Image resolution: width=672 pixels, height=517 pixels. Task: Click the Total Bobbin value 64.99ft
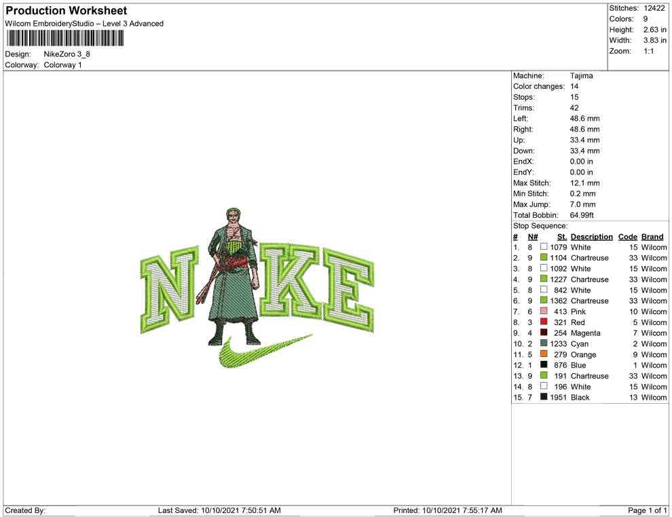click(x=582, y=215)
